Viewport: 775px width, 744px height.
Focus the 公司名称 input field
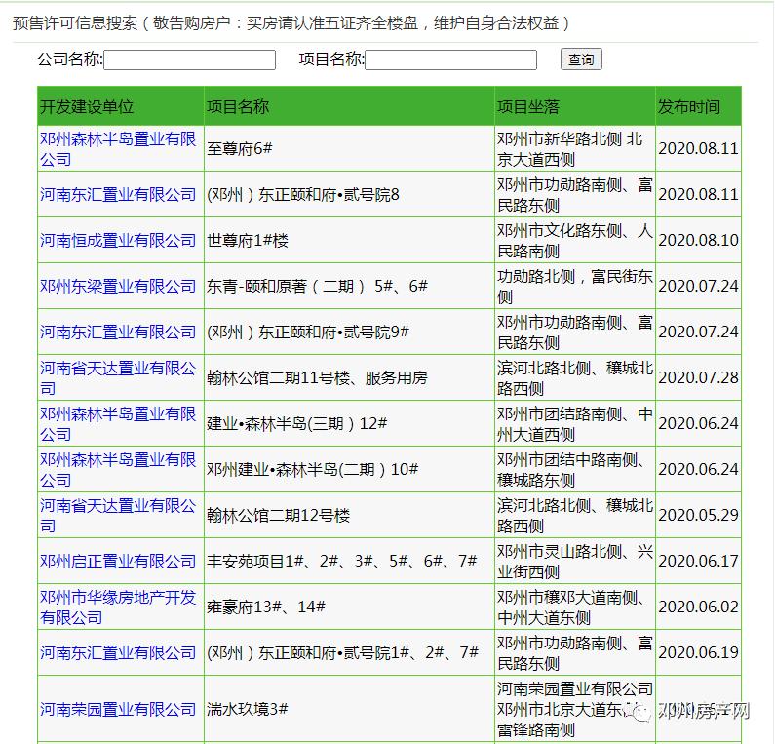(x=189, y=59)
